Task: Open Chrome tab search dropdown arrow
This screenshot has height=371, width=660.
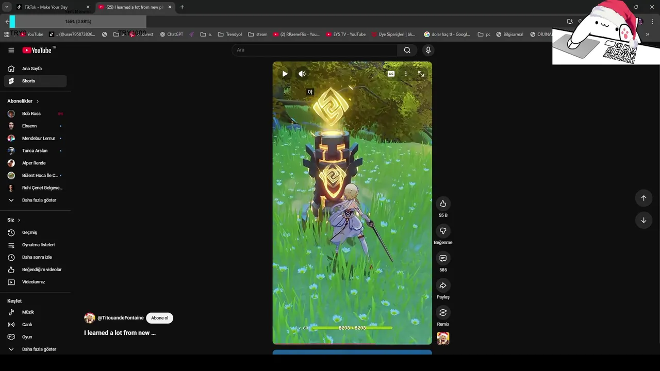Action: click(7, 7)
